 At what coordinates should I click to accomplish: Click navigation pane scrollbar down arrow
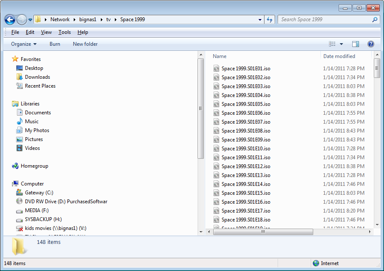(201, 232)
